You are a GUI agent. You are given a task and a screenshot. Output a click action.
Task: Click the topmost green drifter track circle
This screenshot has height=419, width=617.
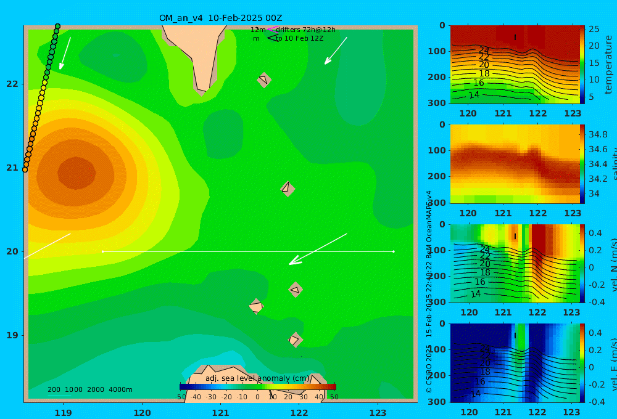(x=57, y=26)
